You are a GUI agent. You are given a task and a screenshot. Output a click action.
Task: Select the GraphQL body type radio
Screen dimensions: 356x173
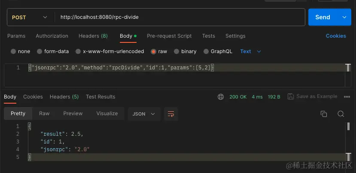[206, 51]
